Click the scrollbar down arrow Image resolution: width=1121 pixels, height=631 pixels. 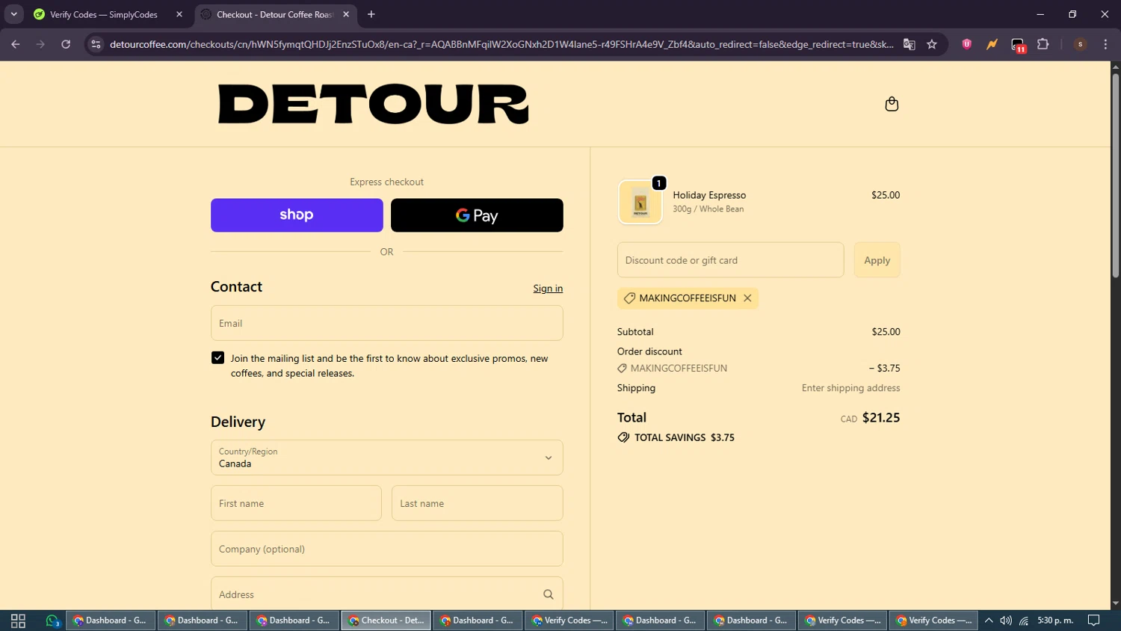[1115, 603]
